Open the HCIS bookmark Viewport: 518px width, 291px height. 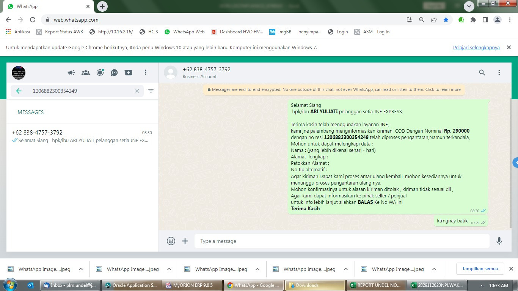point(149,32)
